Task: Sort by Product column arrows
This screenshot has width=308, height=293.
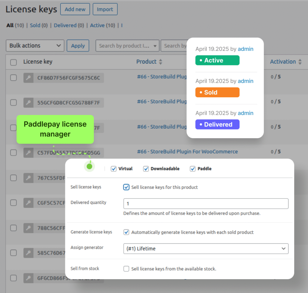Action: (x=161, y=62)
